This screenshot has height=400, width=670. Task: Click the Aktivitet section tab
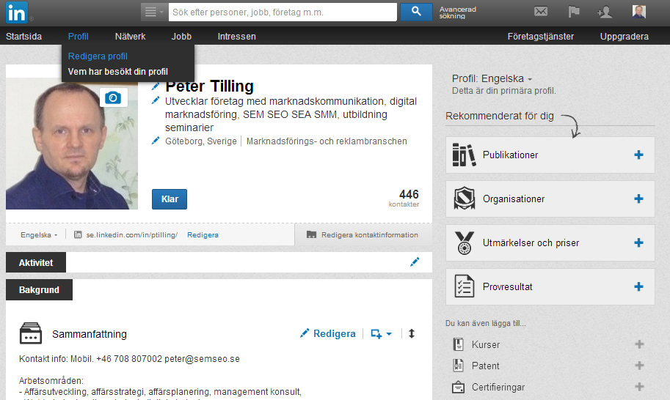[x=36, y=262]
